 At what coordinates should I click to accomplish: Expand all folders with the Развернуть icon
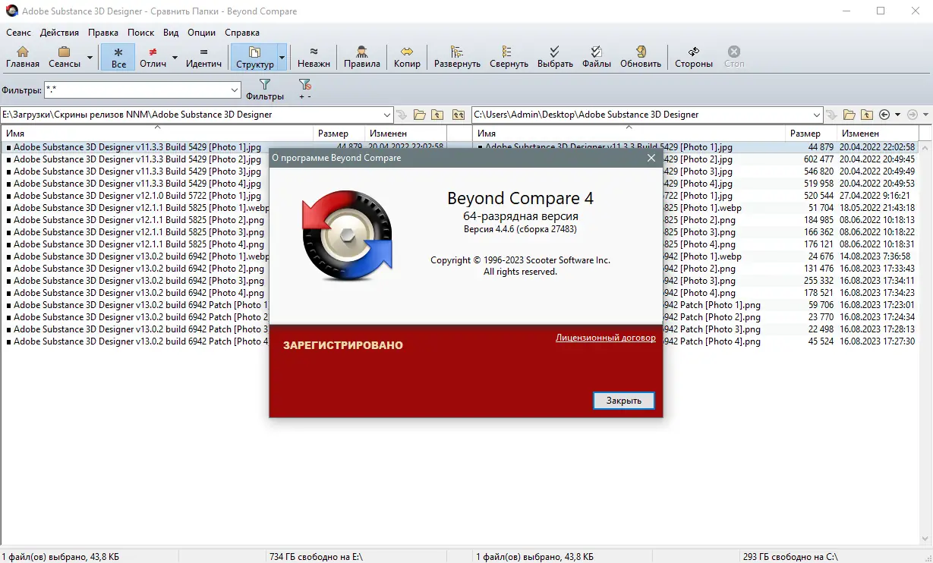(x=456, y=56)
